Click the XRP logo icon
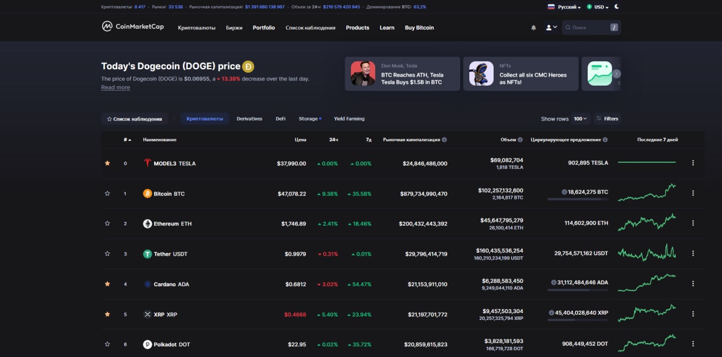Screen dimensions: 722x357 [147, 314]
